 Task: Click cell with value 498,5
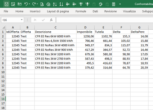pyautogui.click(x=103, y=59)
